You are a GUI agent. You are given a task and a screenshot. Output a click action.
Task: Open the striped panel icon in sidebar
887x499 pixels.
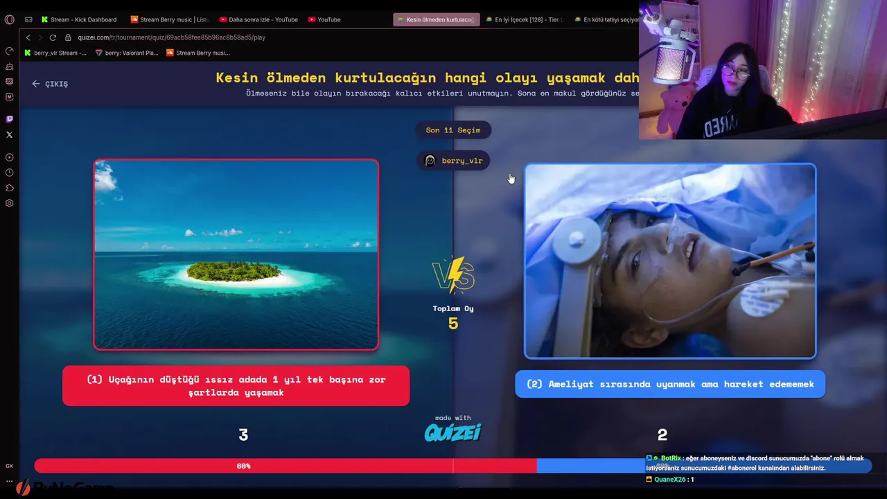[x=9, y=82]
